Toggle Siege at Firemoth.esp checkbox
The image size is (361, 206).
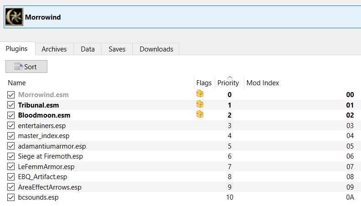point(11,156)
